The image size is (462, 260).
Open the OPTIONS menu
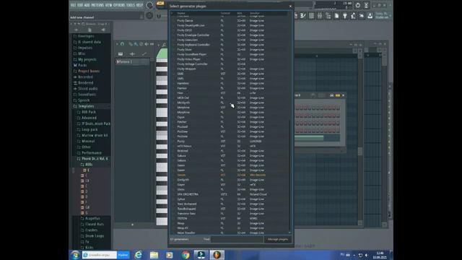click(x=119, y=5)
